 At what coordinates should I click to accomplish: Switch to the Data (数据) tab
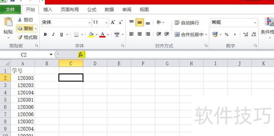(109, 10)
